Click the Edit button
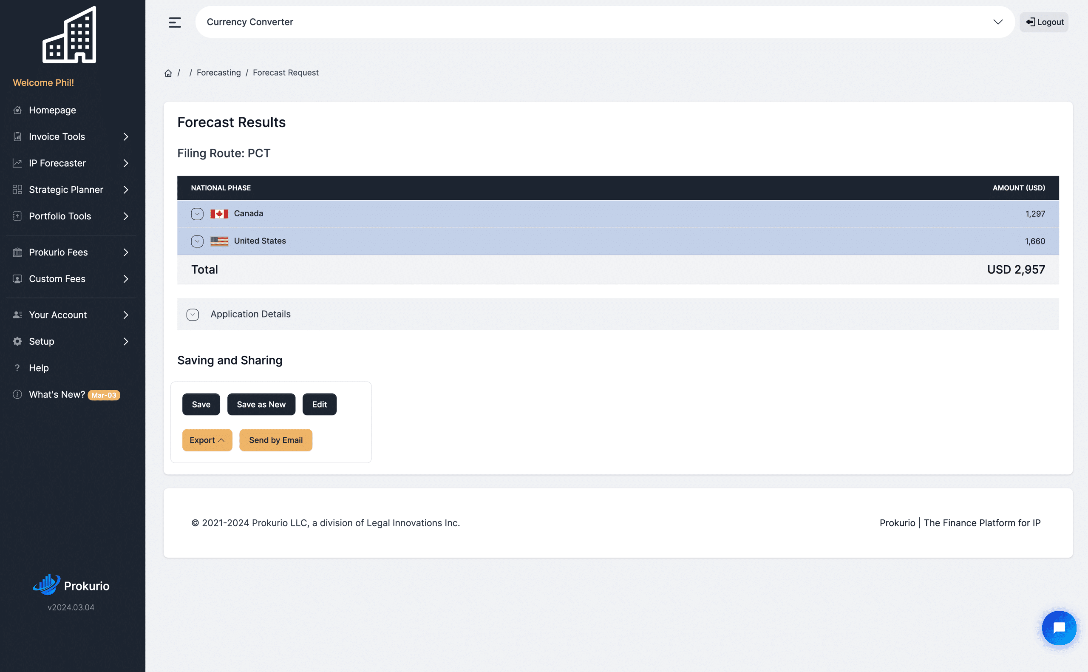This screenshot has width=1088, height=672. 320,404
